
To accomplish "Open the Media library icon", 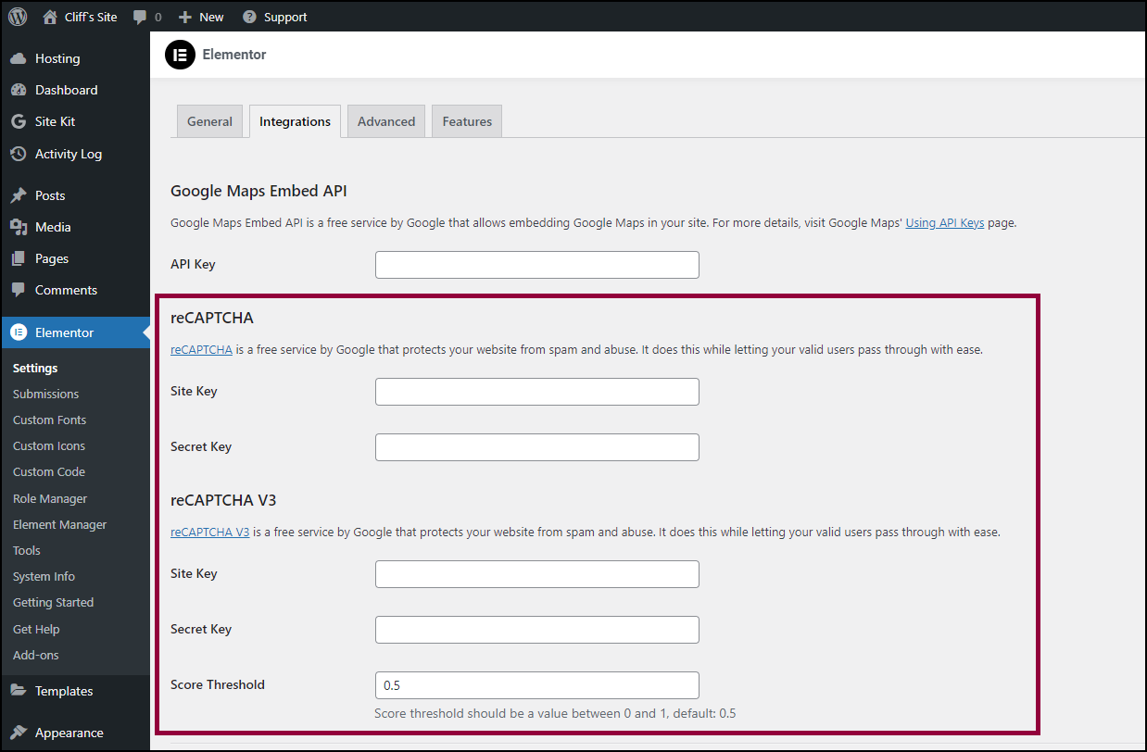I will pyautogui.click(x=18, y=227).
